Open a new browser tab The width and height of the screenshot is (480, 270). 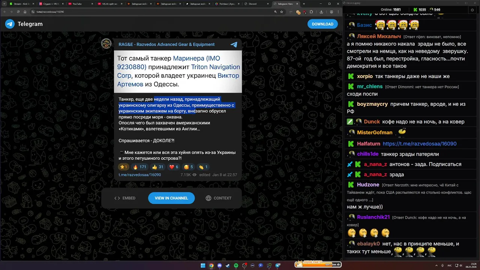[304, 4]
